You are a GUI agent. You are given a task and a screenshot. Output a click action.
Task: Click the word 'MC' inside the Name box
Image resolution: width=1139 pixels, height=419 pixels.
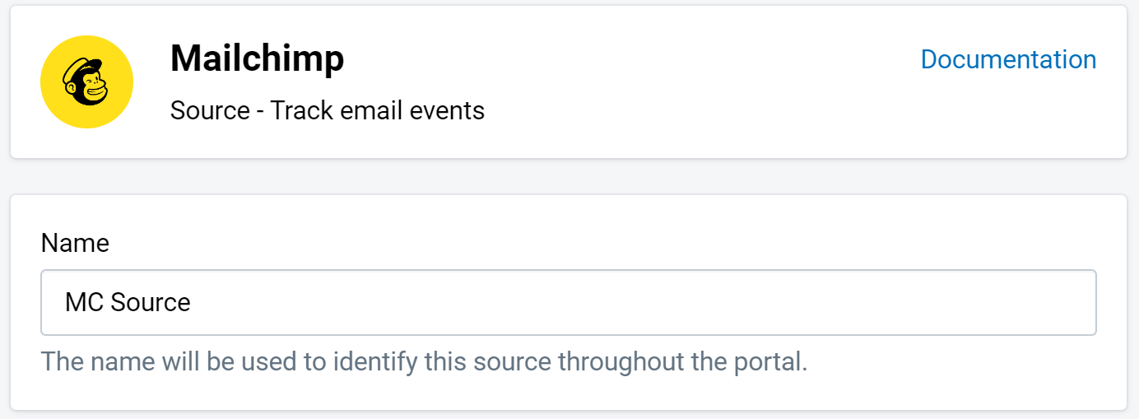(84, 302)
